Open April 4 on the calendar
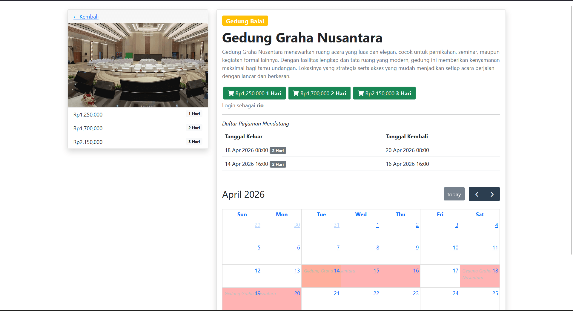 497,225
